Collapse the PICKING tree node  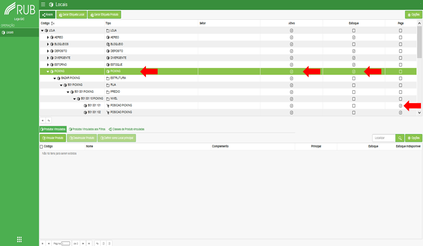click(x=48, y=72)
